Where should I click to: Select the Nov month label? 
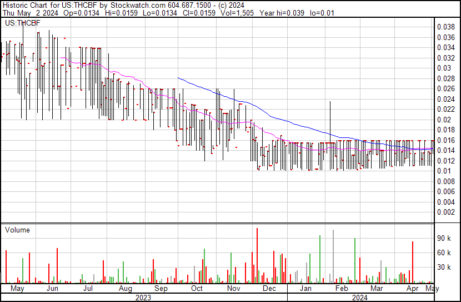point(233,288)
